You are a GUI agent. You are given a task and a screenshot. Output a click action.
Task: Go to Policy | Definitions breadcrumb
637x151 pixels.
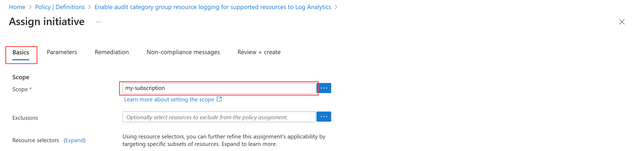click(x=60, y=7)
